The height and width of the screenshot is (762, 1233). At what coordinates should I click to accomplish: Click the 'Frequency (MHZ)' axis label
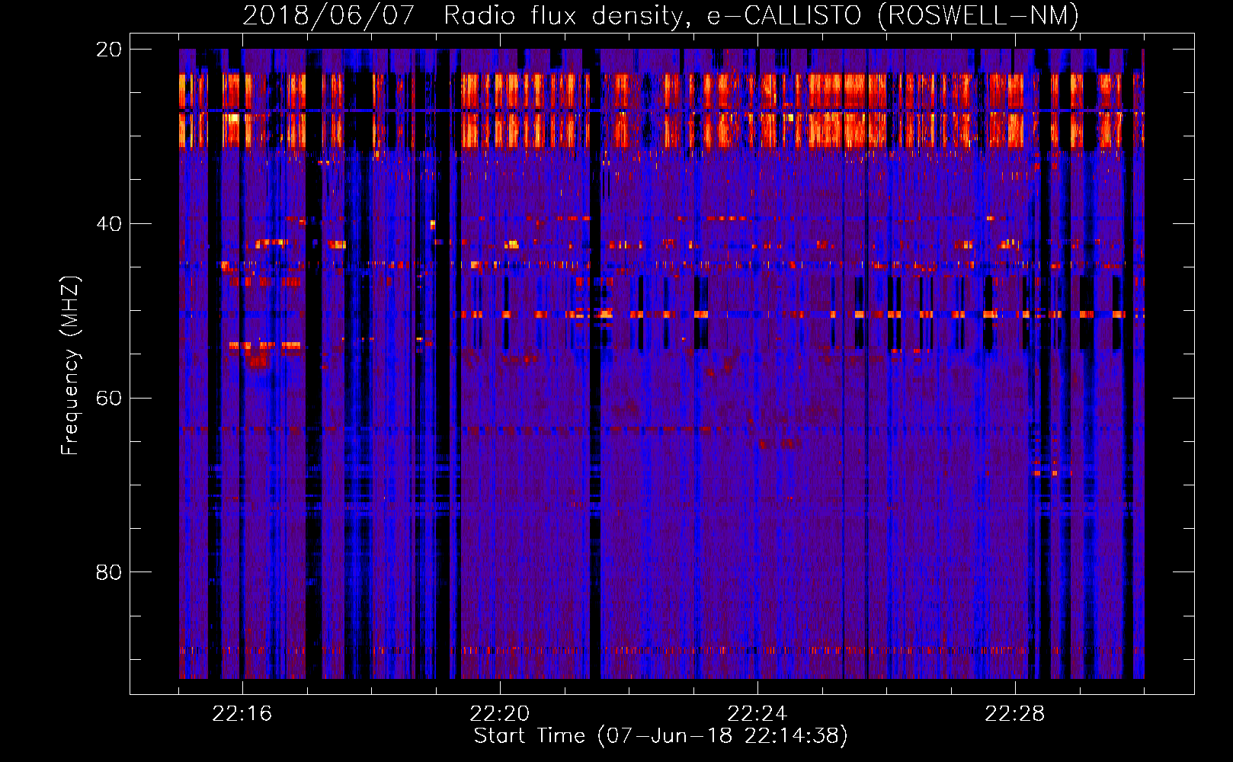click(x=70, y=365)
